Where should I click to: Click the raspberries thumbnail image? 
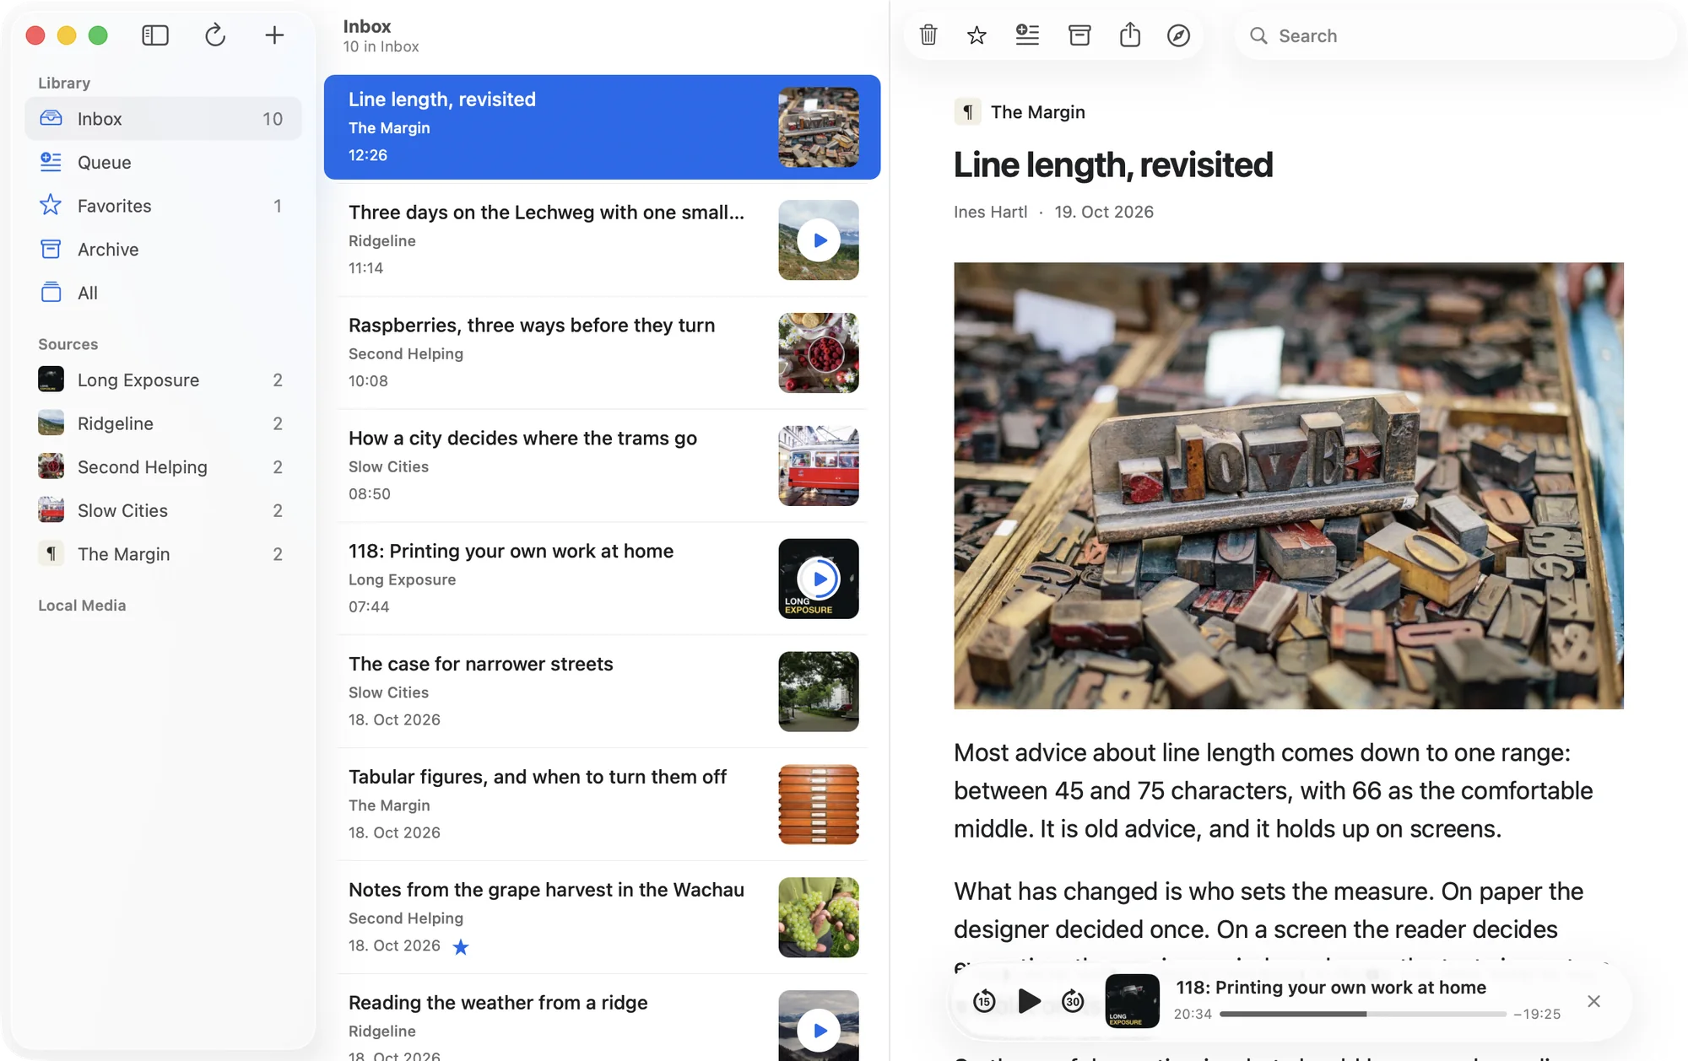(x=819, y=353)
